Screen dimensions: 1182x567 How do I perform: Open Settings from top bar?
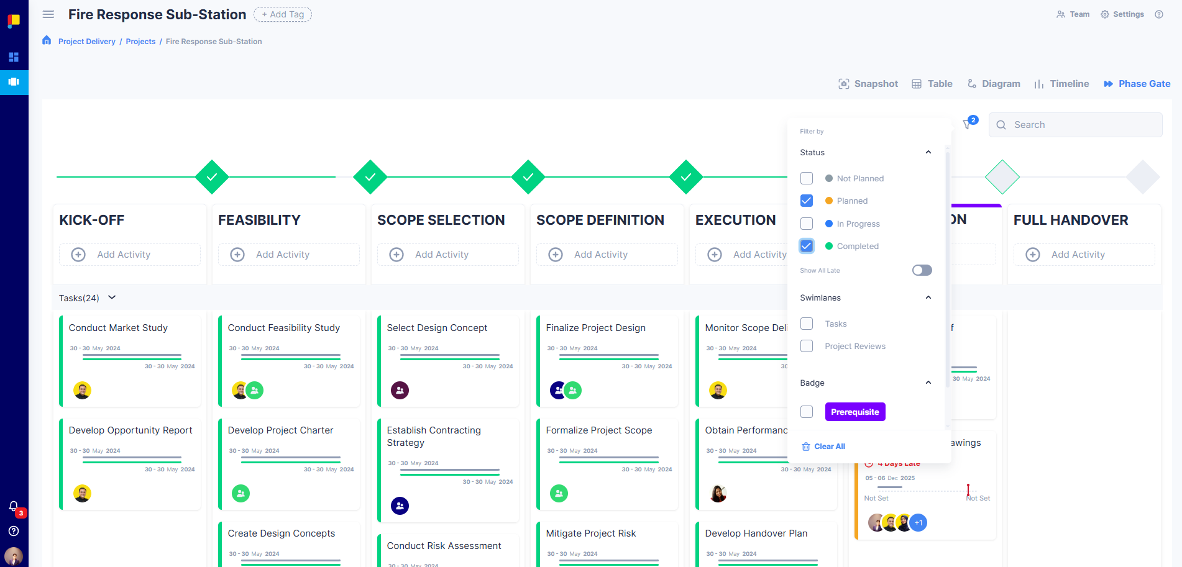1122,14
